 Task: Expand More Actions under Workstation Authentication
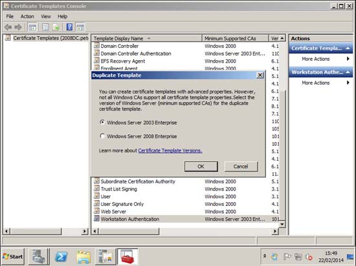[320, 83]
